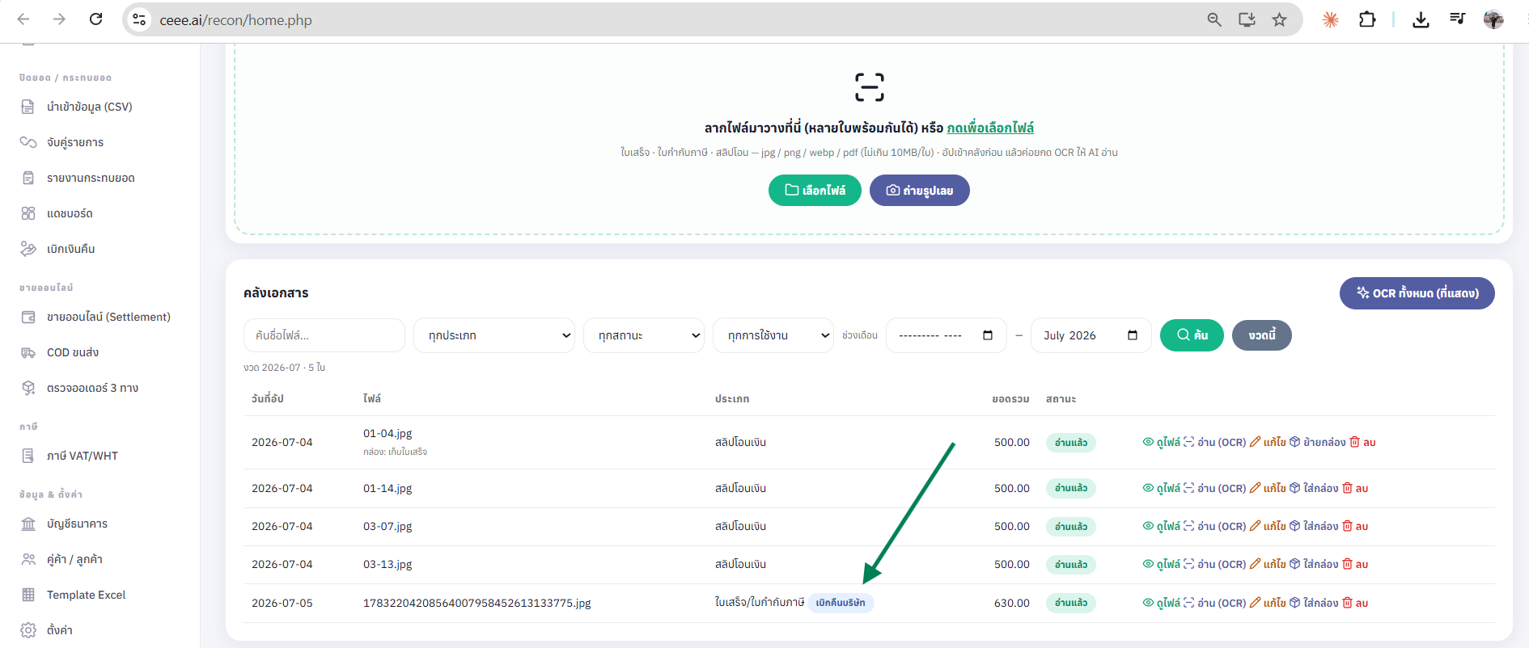The width and height of the screenshot is (1529, 648).
Task: Run อ่าน (OCR) on 03-07.jpg
Action: coord(1214,526)
